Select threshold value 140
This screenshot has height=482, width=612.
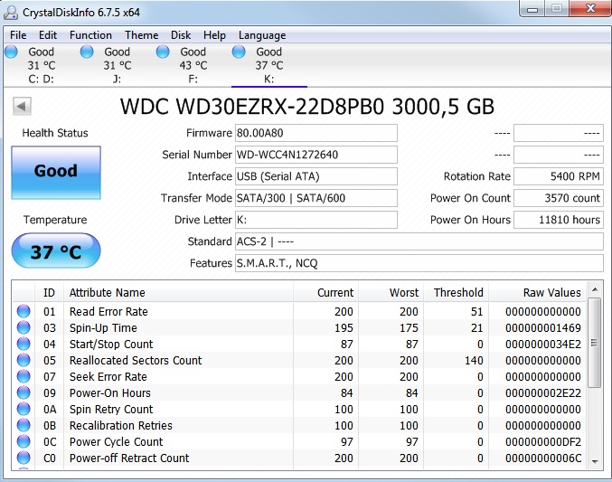click(474, 360)
